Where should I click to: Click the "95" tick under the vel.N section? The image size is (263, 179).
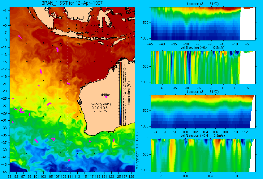pyautogui.click(x=161, y=176)
